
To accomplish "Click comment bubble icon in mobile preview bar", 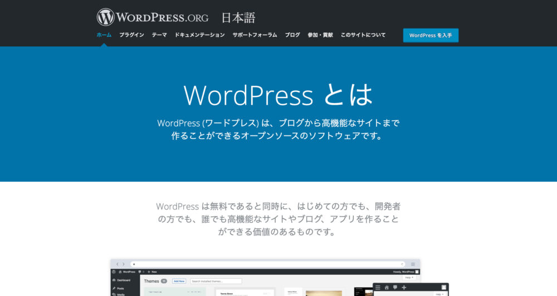I will (395, 287).
